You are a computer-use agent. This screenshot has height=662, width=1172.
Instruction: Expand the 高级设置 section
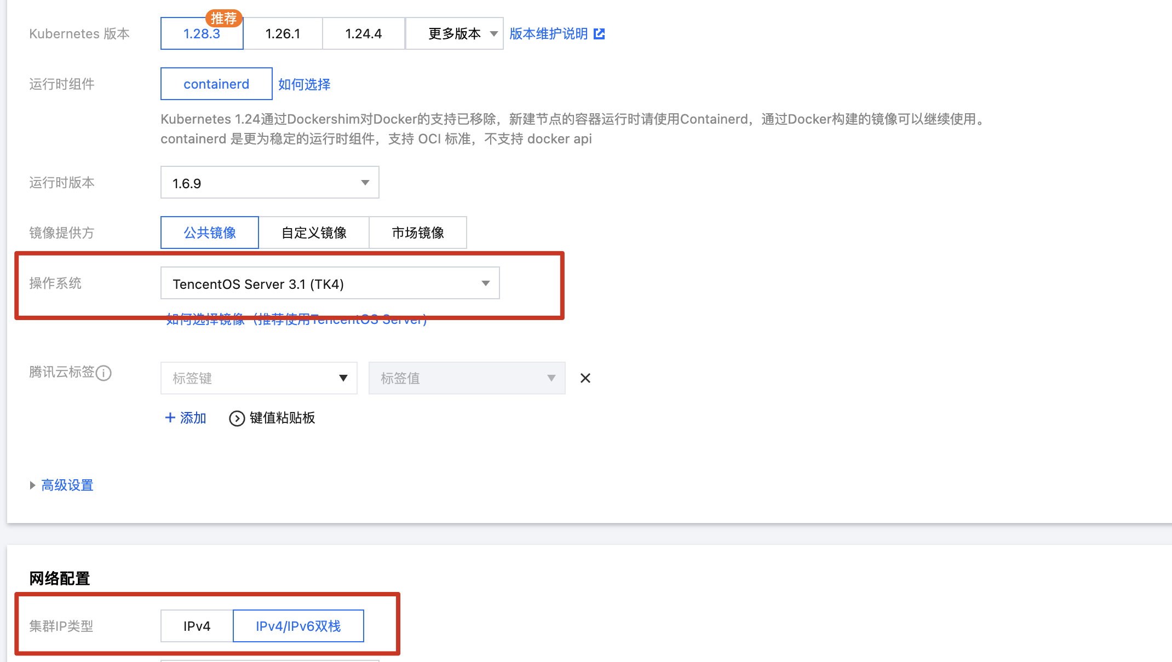pyautogui.click(x=67, y=485)
